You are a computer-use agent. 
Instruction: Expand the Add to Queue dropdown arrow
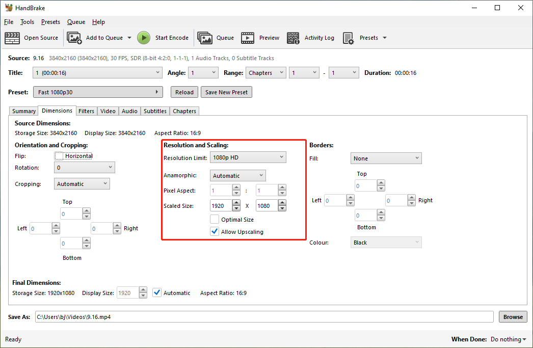pos(129,38)
